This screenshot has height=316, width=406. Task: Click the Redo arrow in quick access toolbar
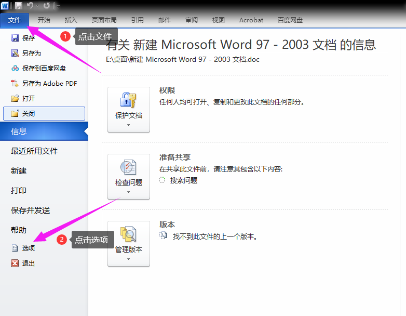point(46,5)
